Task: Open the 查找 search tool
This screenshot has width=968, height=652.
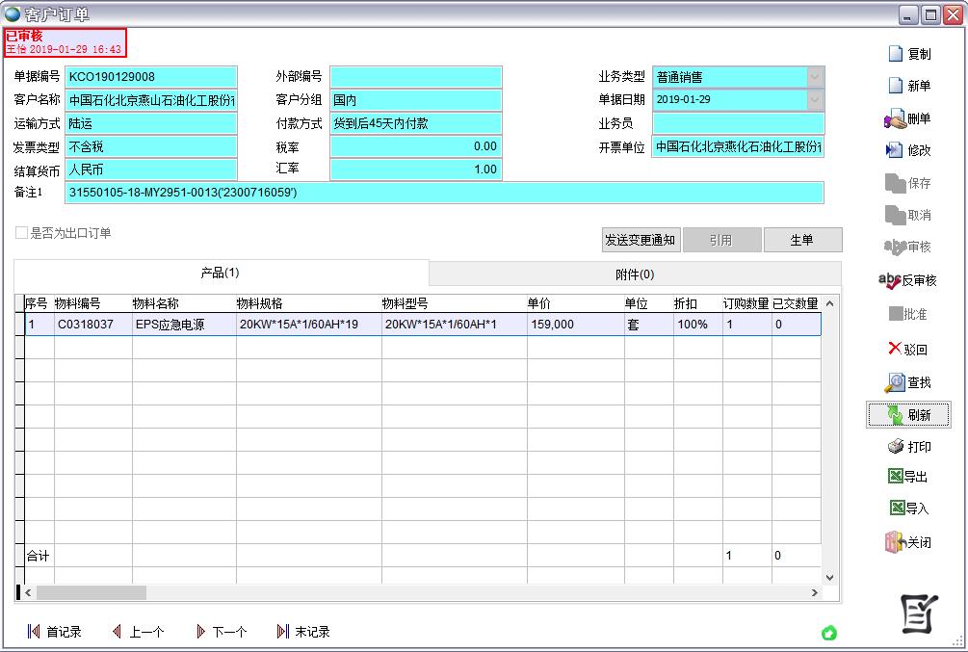Action: (x=895, y=382)
